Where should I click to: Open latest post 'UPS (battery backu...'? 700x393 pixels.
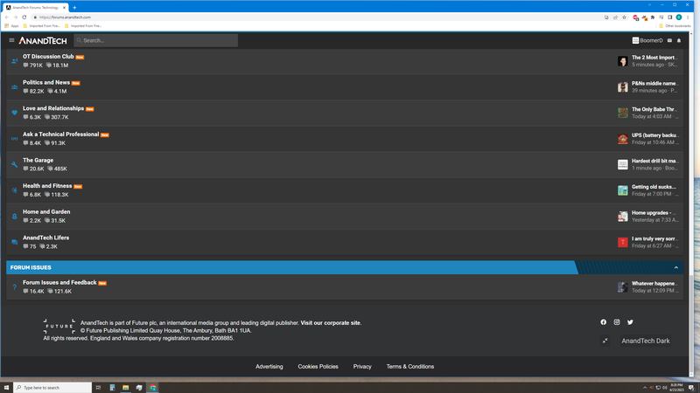654,135
